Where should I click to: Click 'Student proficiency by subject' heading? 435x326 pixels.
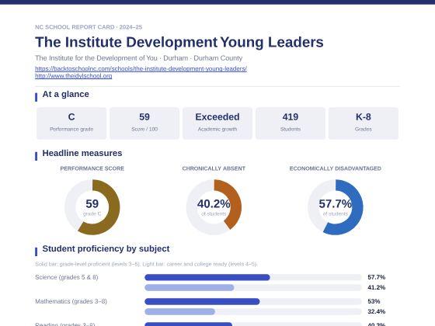click(106, 248)
